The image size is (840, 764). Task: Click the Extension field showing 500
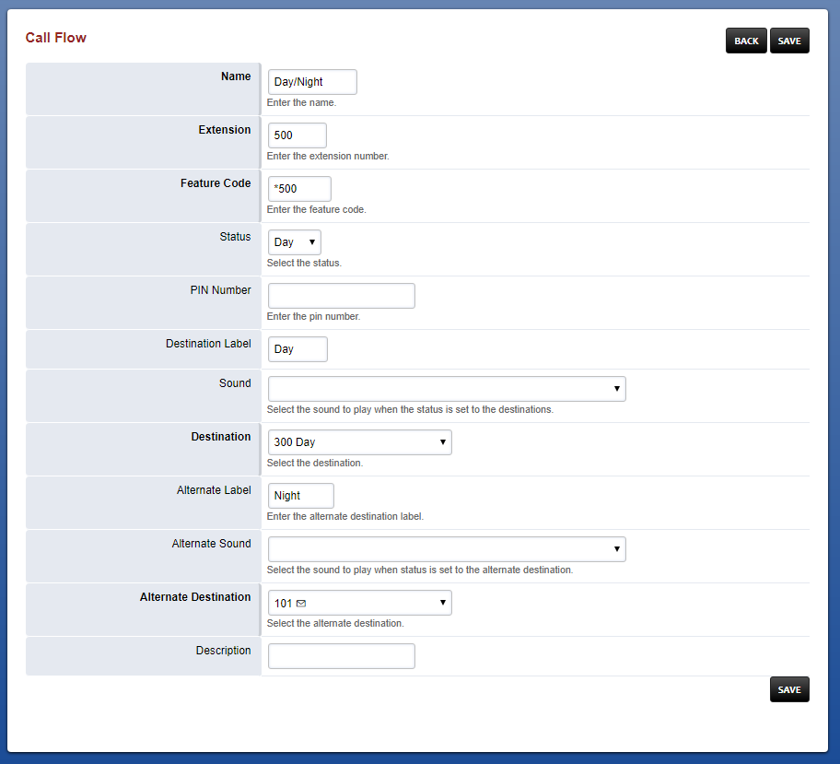click(297, 135)
